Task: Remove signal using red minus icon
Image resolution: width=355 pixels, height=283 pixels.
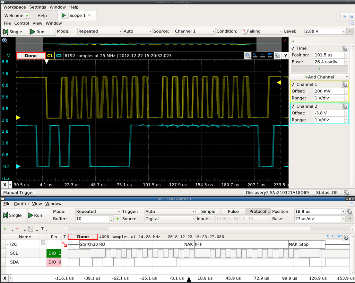Action: pos(17,229)
